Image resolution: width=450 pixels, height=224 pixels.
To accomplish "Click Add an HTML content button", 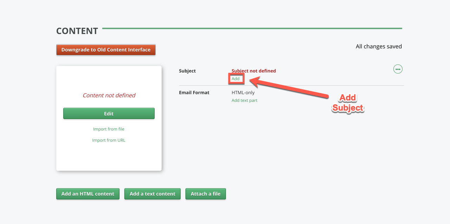I will click(x=88, y=194).
